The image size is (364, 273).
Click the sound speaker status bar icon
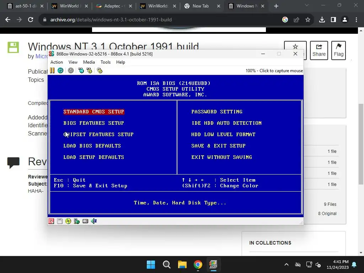click(94, 221)
